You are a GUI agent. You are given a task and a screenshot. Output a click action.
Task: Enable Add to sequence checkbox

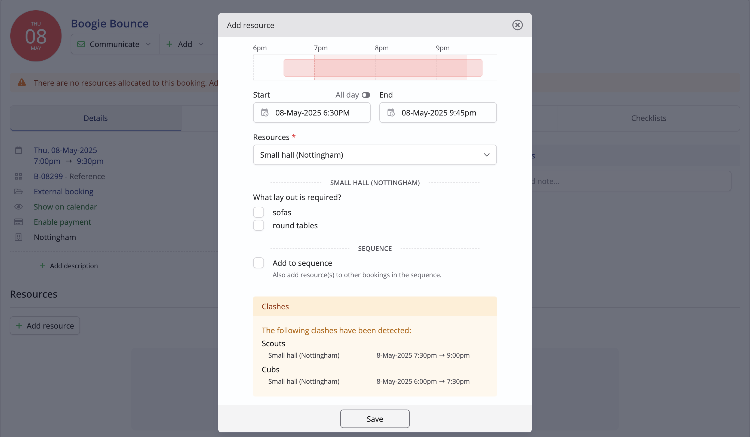[258, 263]
